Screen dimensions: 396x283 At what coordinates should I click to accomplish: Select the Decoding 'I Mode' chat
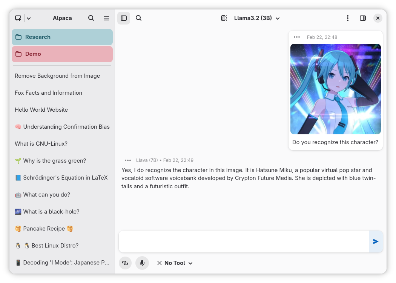pyautogui.click(x=62, y=263)
